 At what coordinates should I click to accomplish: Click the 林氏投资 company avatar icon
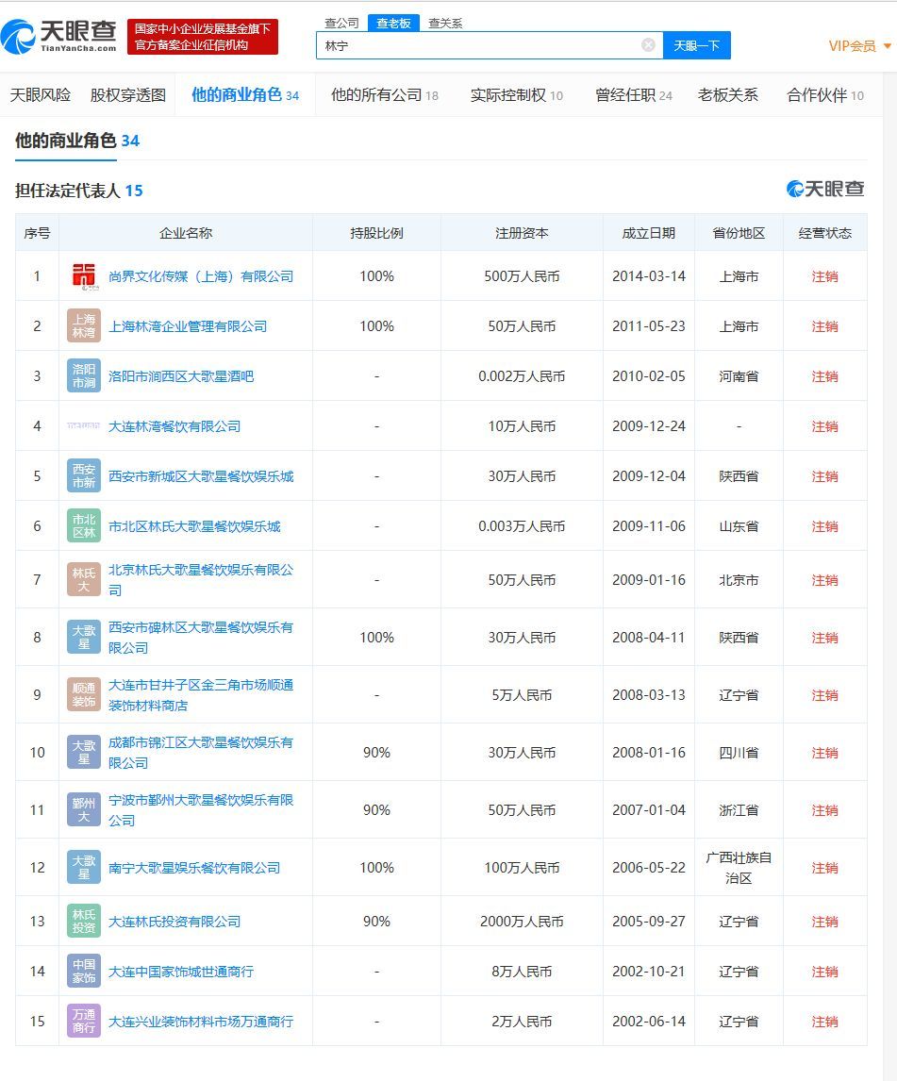click(x=84, y=921)
